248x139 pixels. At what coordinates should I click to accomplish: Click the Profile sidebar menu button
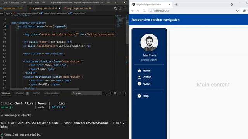pyautogui.click(x=149, y=77)
